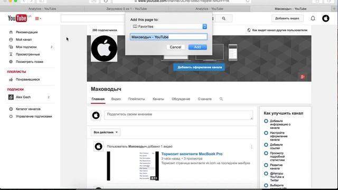Expand the Favorites folder dropdown

point(169,26)
